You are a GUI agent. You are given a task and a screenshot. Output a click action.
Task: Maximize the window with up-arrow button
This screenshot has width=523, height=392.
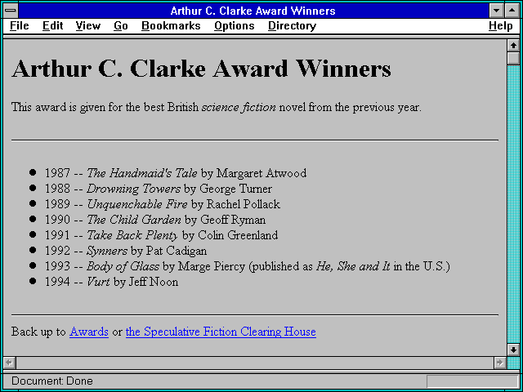point(512,11)
